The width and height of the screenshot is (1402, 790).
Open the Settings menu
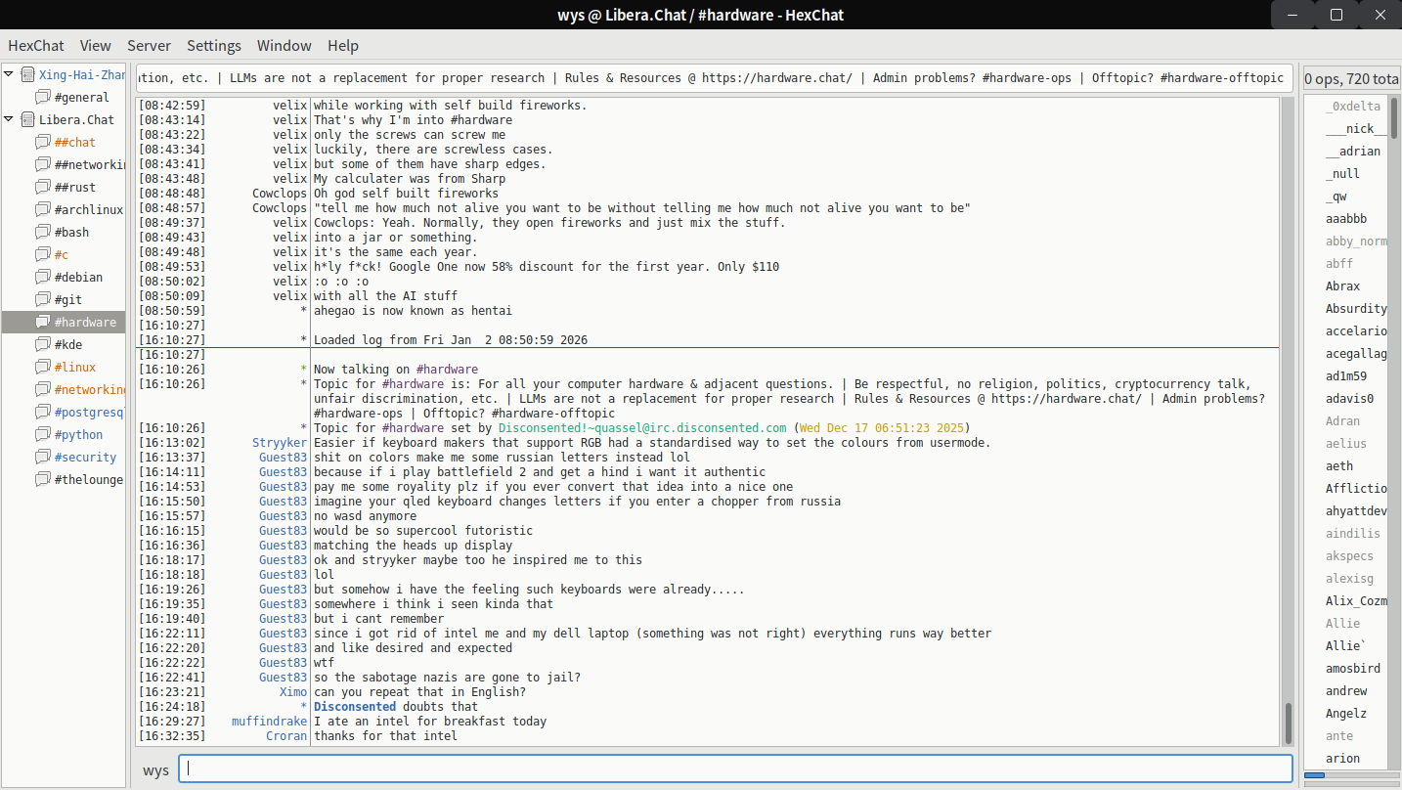coord(213,45)
